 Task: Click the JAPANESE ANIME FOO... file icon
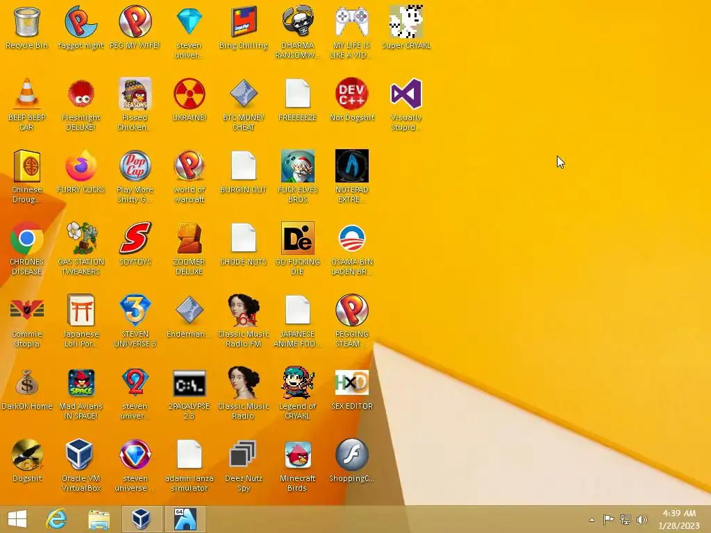pos(297,310)
